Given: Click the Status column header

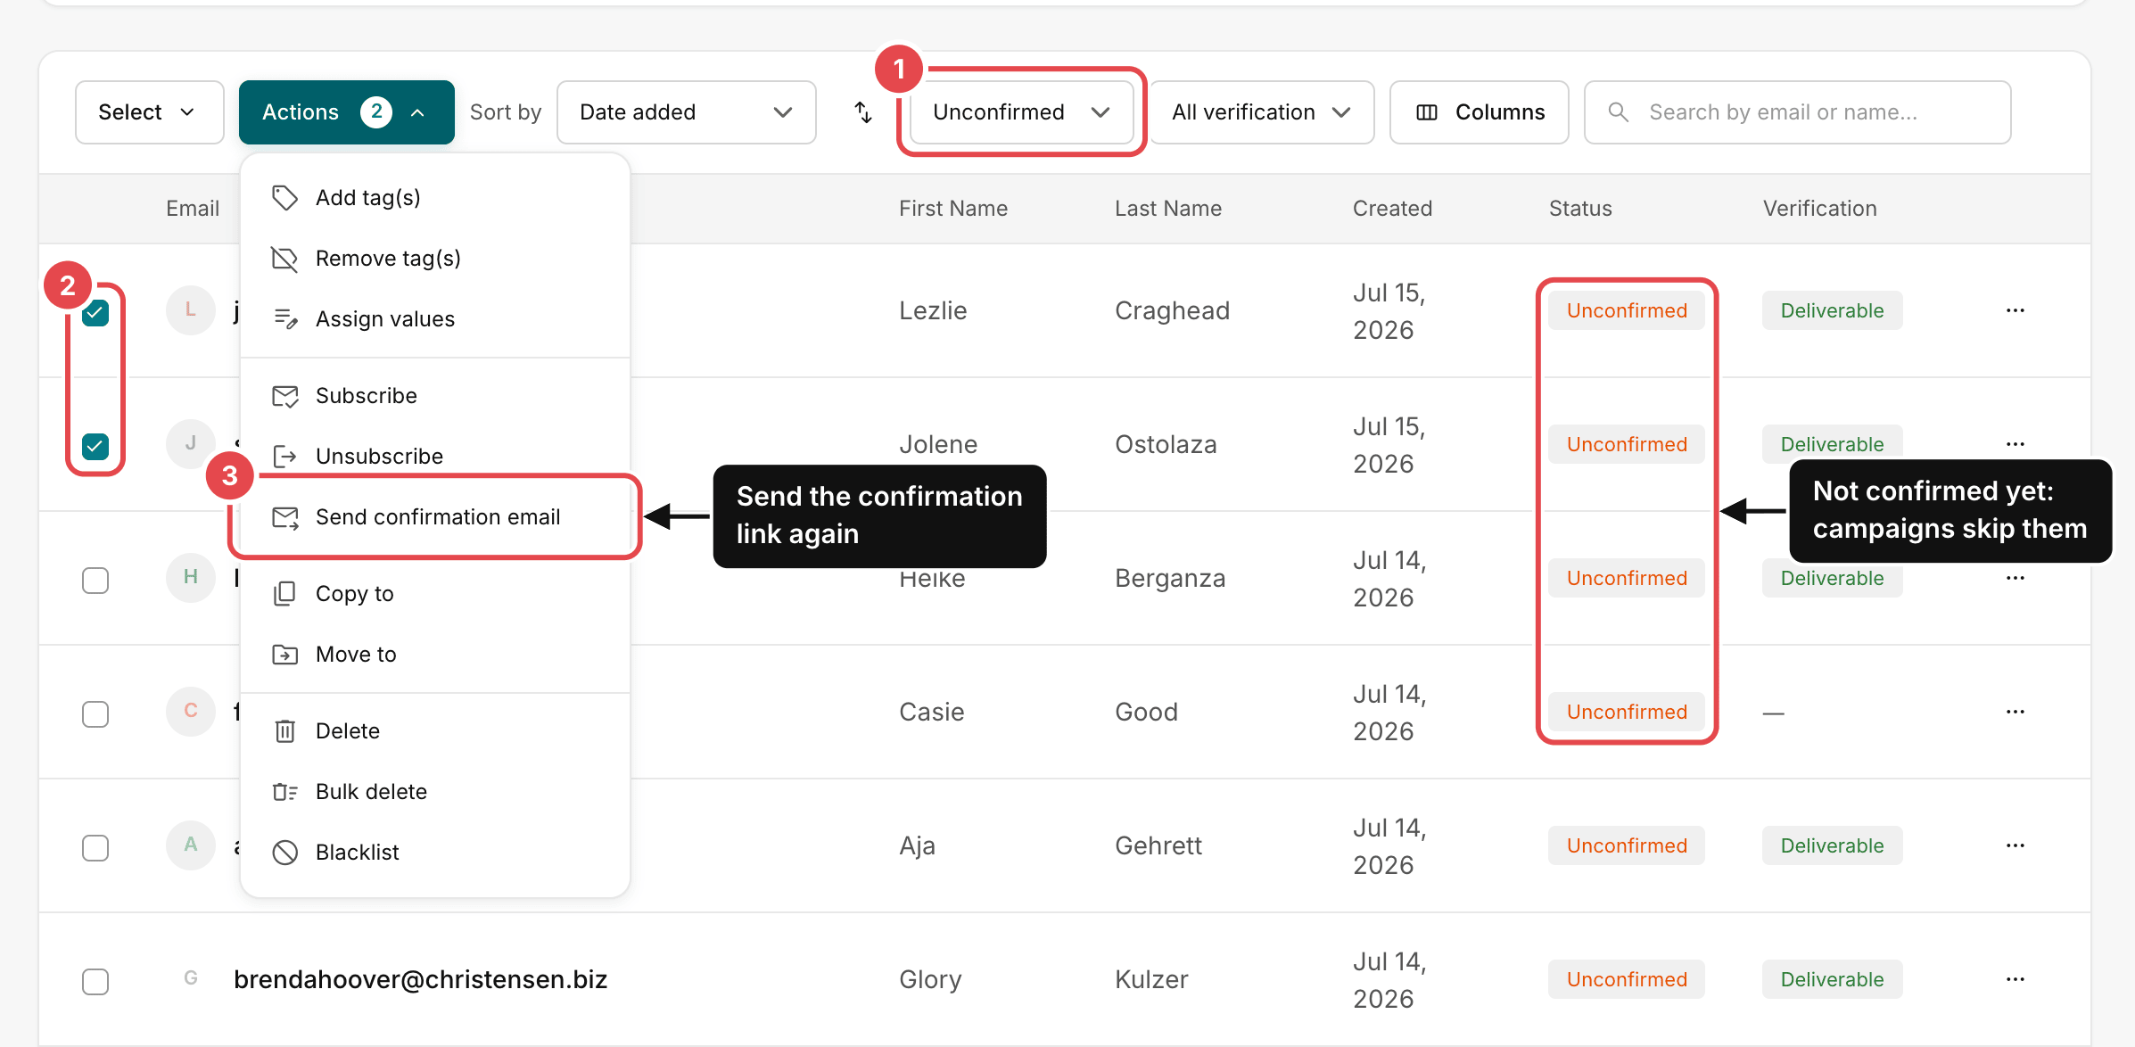Looking at the screenshot, I should point(1580,209).
